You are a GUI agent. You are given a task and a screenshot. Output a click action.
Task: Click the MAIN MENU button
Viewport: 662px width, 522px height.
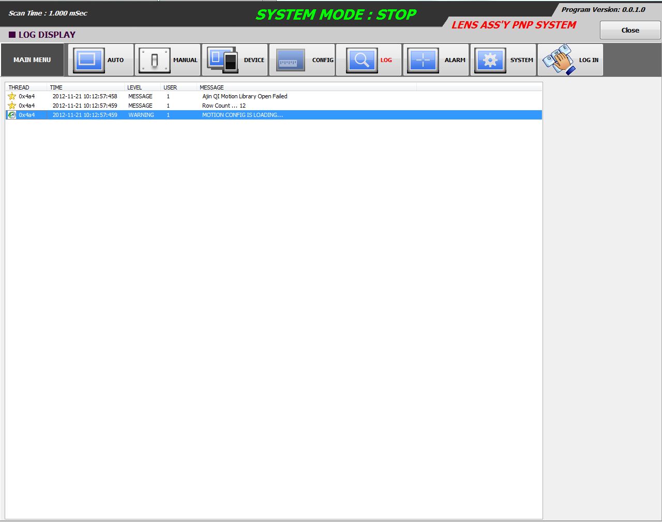32,60
